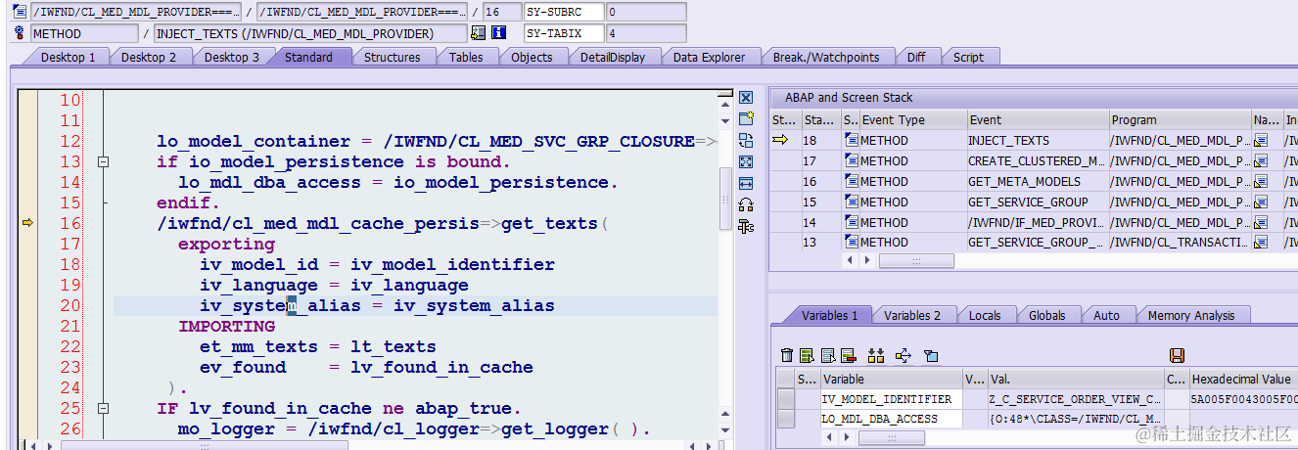Switch to the Auto tab
The height and width of the screenshot is (450, 1298).
(x=1106, y=315)
